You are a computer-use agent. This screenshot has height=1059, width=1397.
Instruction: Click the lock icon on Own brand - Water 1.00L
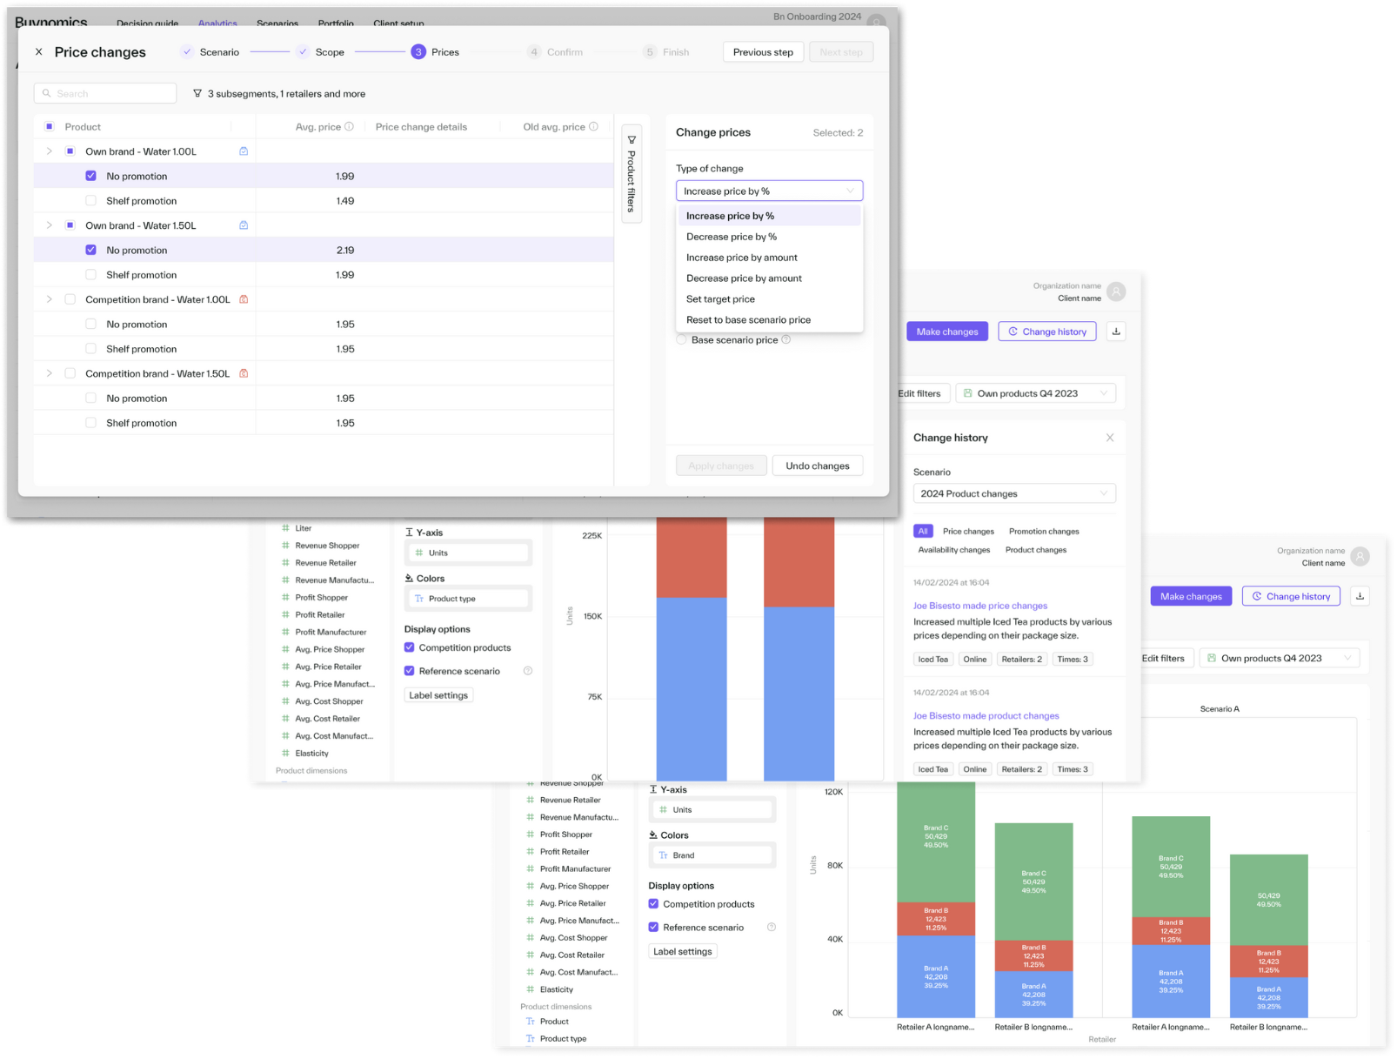[x=244, y=151]
